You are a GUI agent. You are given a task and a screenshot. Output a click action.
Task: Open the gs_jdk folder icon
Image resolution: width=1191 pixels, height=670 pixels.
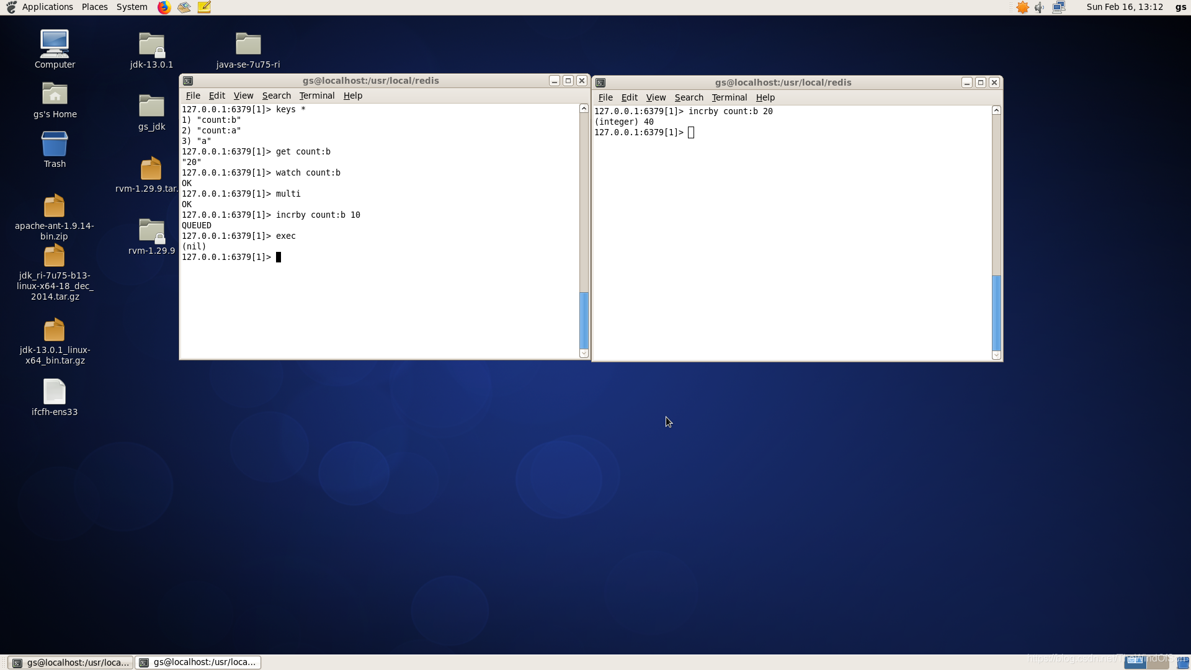(x=151, y=106)
